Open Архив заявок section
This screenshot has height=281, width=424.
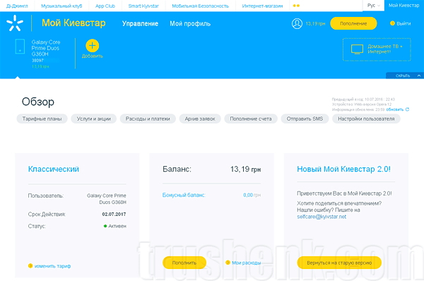point(200,119)
